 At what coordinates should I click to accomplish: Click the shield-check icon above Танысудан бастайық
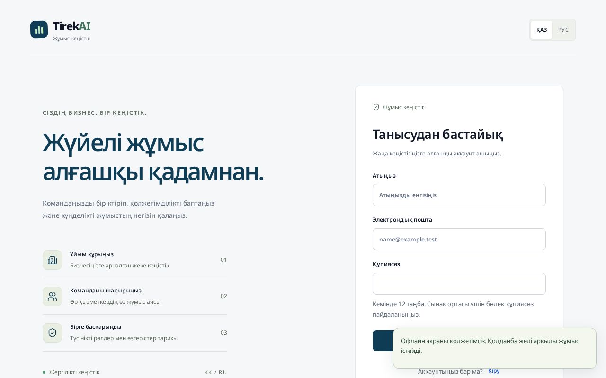(x=376, y=107)
